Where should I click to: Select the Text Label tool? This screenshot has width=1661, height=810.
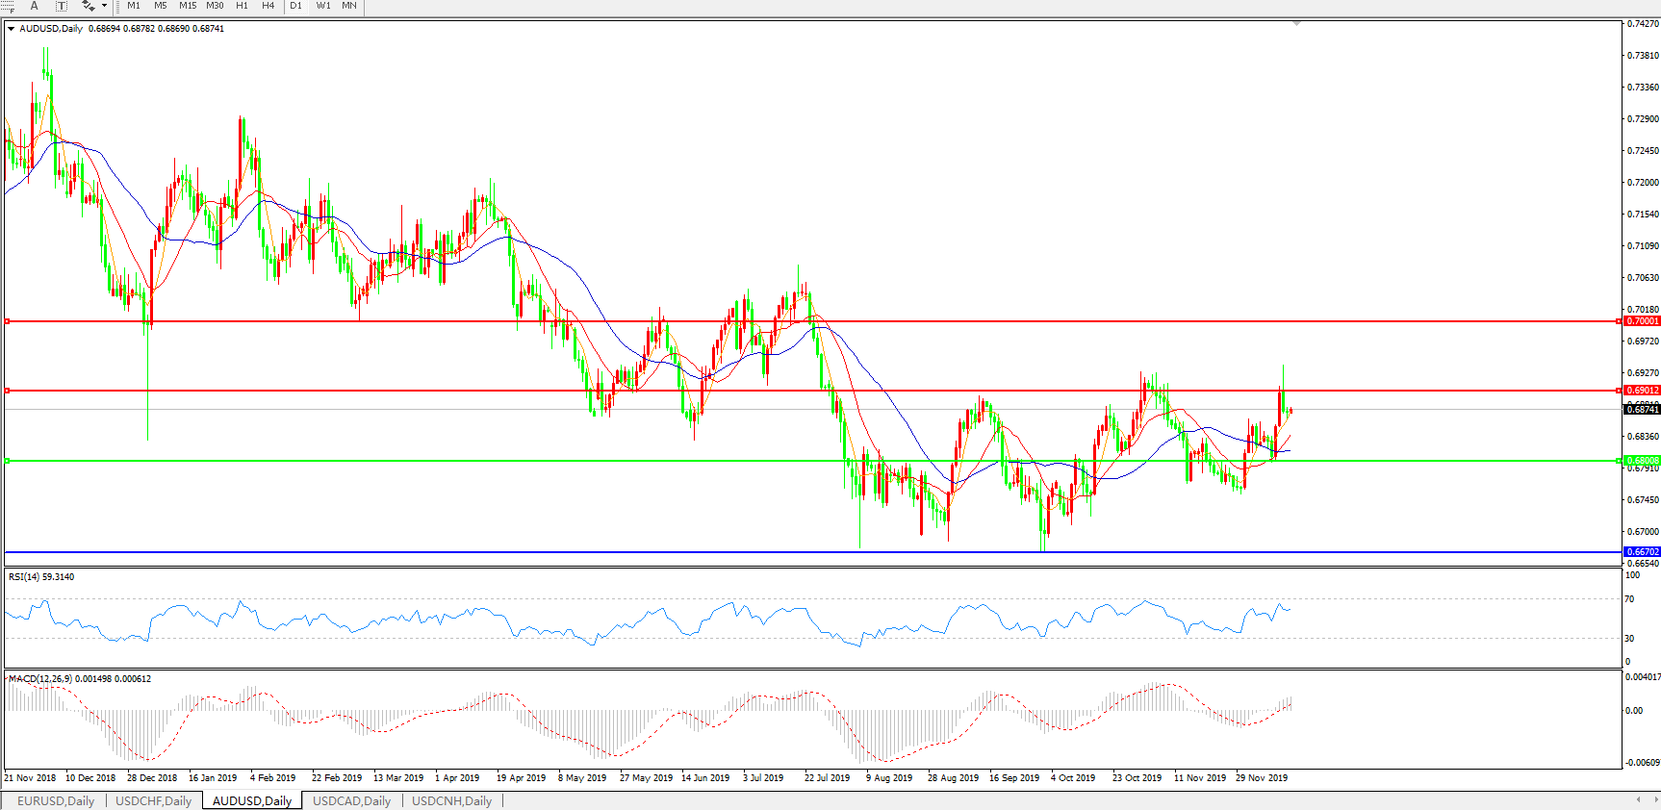61,6
